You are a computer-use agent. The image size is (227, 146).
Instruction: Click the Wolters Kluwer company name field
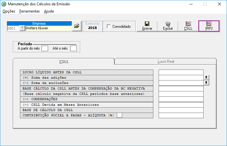point(48,28)
